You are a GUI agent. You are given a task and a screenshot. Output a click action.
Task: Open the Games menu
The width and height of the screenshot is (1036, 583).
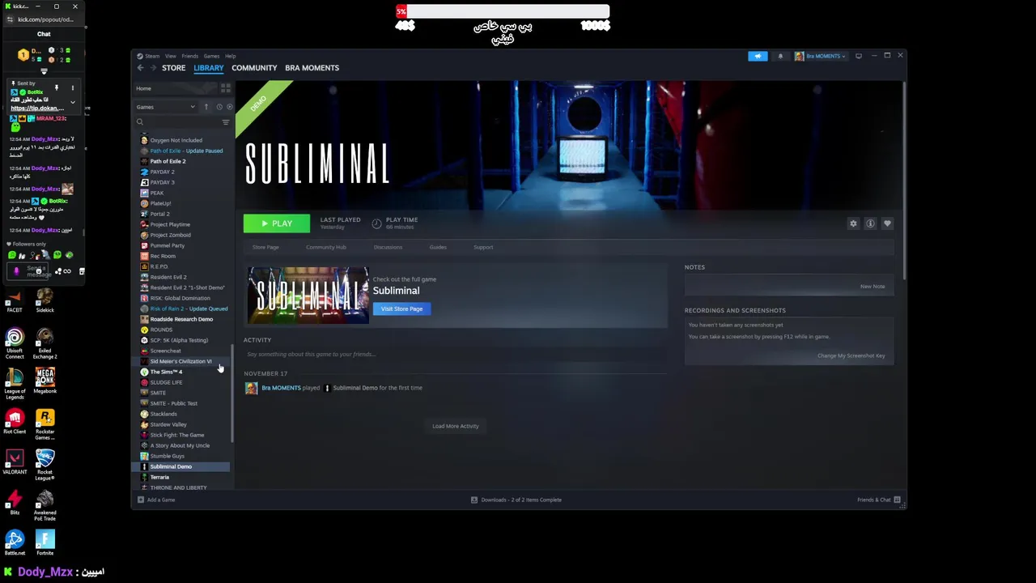(211, 56)
